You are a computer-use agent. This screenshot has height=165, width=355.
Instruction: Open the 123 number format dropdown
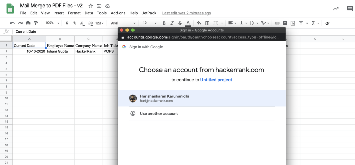click(x=99, y=23)
